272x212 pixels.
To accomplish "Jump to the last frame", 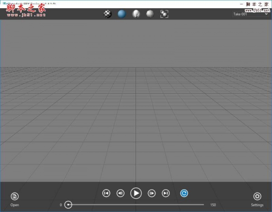I will (x=166, y=193).
